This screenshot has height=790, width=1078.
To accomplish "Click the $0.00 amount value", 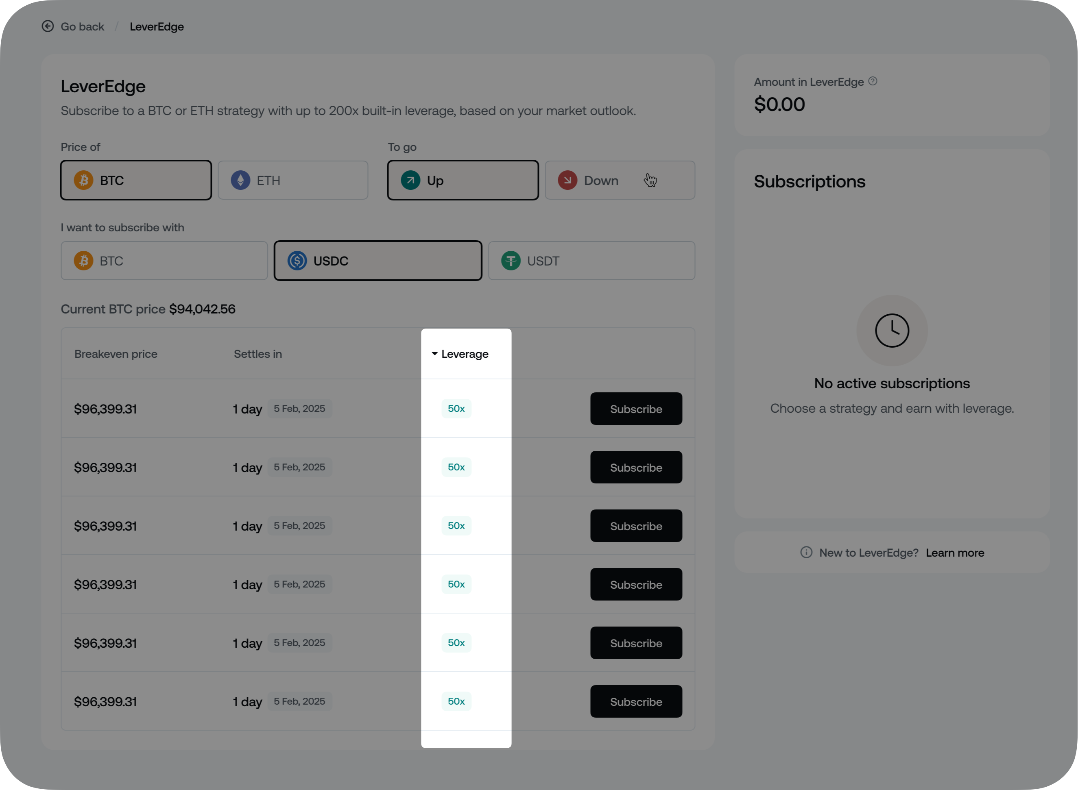I will click(779, 104).
